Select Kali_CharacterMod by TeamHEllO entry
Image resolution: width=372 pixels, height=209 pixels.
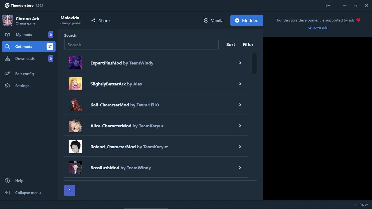156,105
